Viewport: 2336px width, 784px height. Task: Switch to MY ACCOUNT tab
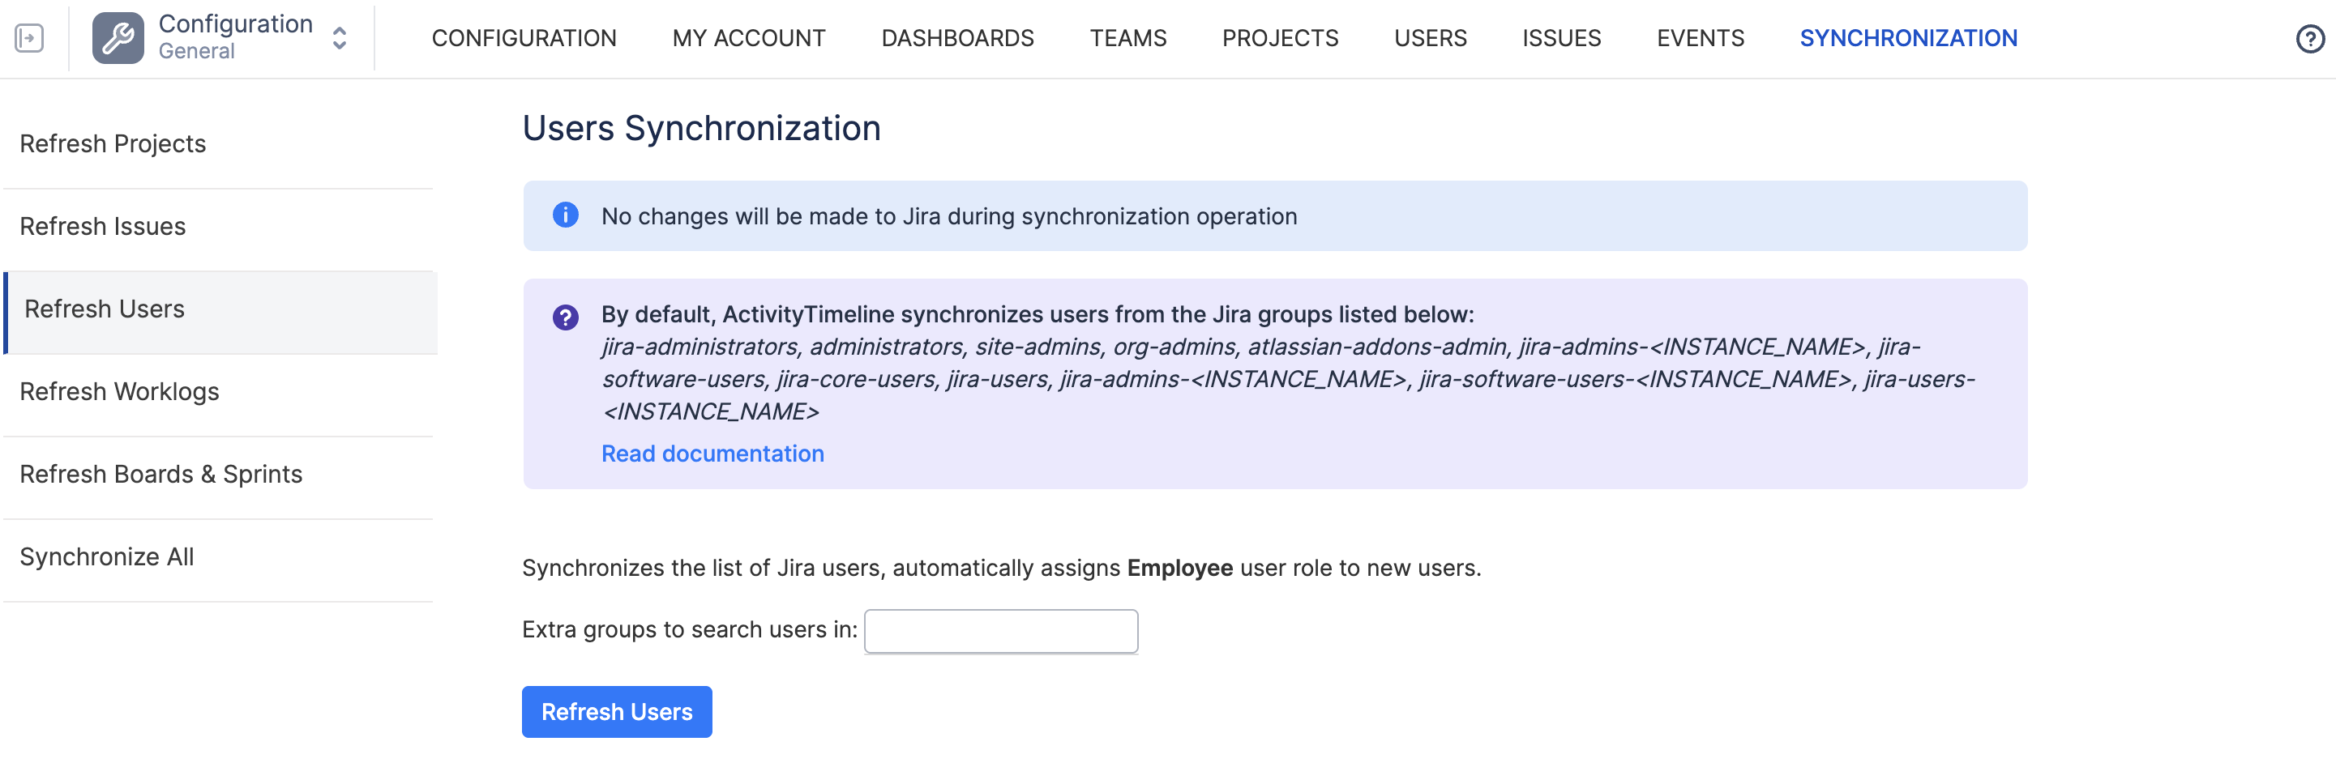click(748, 38)
